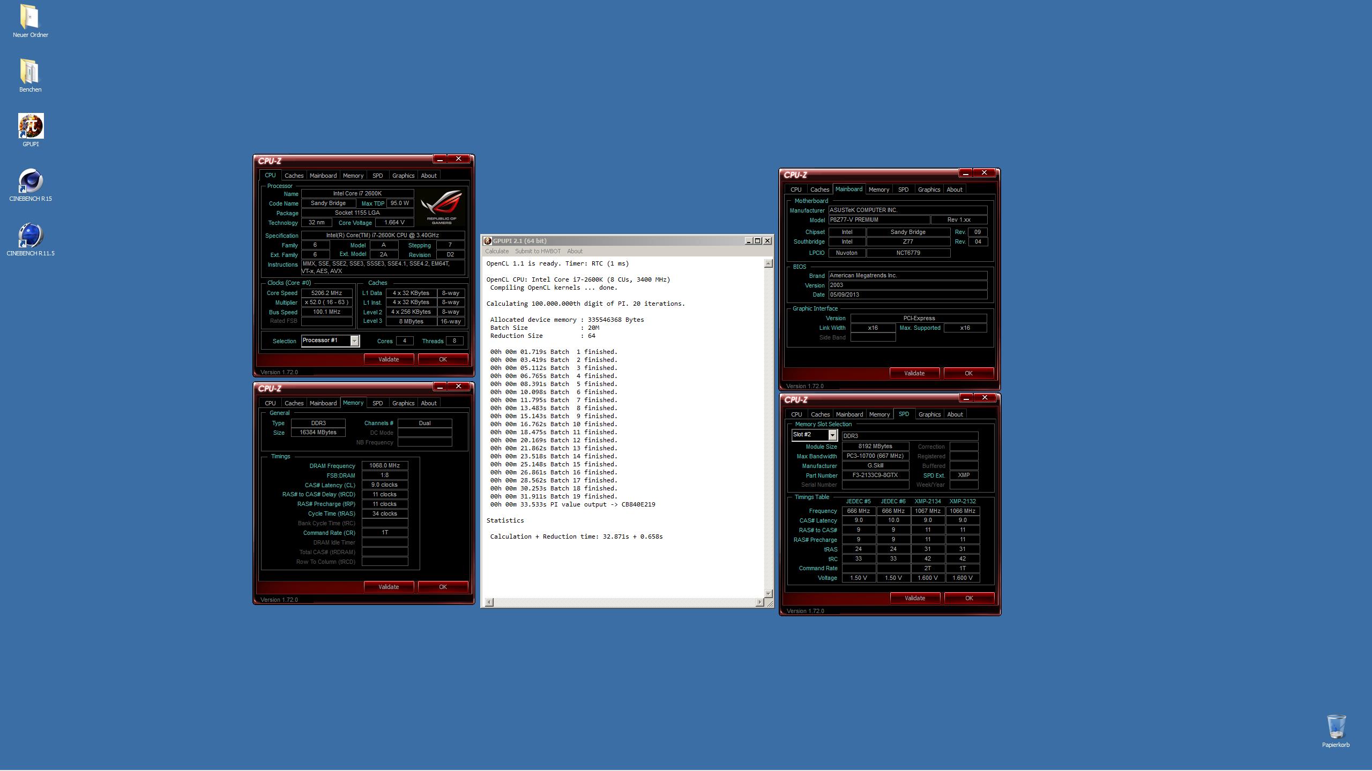Click GPUPI horizontal scroll right arrow
This screenshot has height=771, width=1372.
coord(759,602)
